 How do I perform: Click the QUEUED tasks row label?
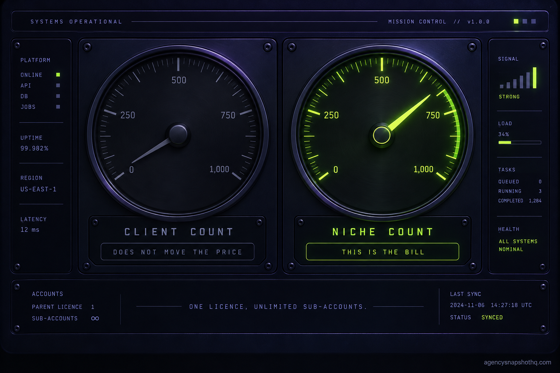point(509,182)
